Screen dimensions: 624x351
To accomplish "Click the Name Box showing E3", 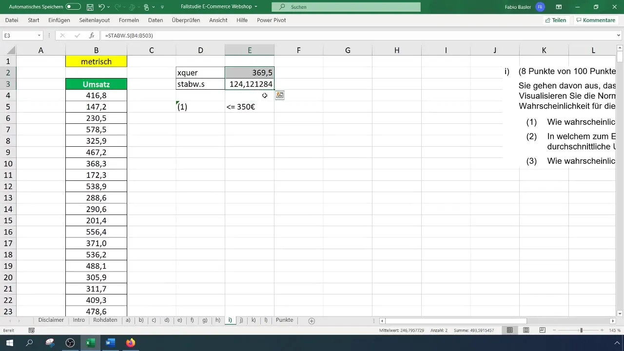I will point(19,36).
